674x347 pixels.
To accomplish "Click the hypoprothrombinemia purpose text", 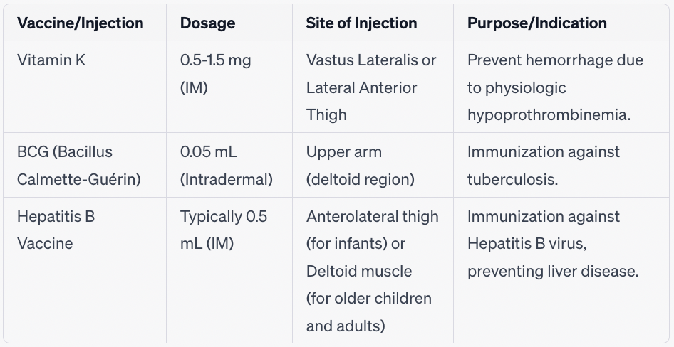I will click(x=549, y=115).
